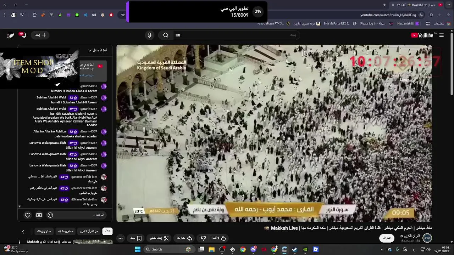Select the 'محتوى يهمّك' filter chip

44,231
